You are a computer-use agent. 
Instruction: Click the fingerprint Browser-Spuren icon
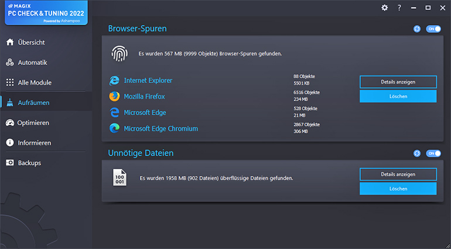click(x=119, y=54)
